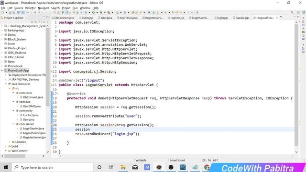Open Task View on the taskbar

pos(111,167)
